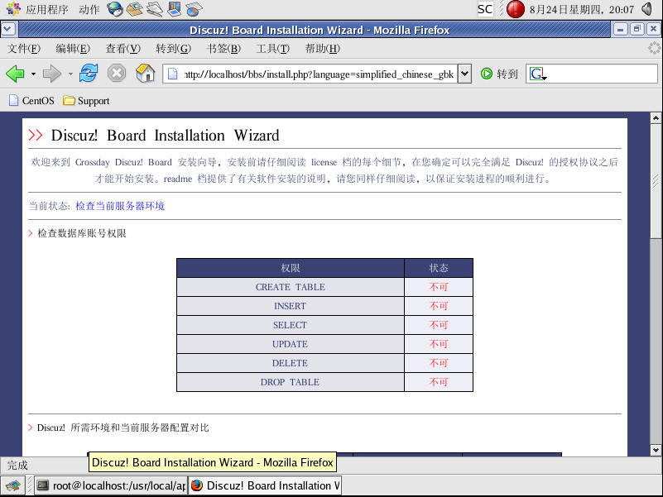Image resolution: width=663 pixels, height=497 pixels.
Task: Click the INSERT permission cell
Action: tap(291, 306)
